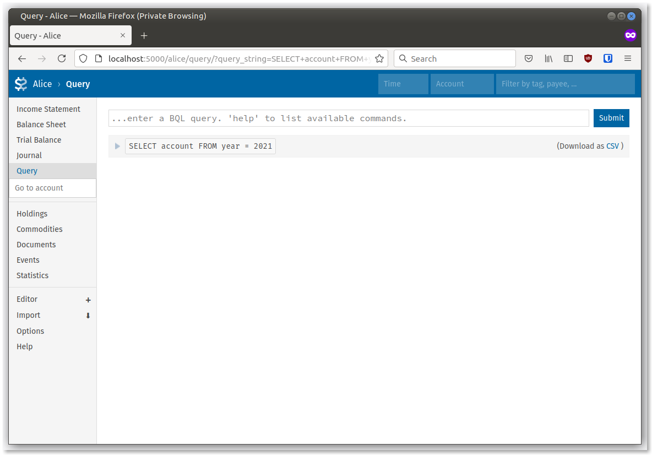Click the uBlock Origin extension icon

coord(588,58)
